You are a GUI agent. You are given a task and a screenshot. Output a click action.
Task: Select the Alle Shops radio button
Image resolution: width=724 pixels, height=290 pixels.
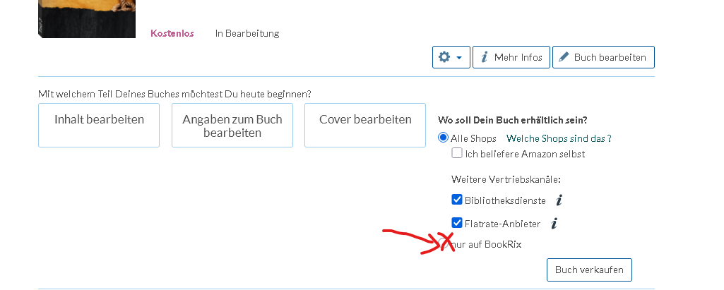(444, 138)
